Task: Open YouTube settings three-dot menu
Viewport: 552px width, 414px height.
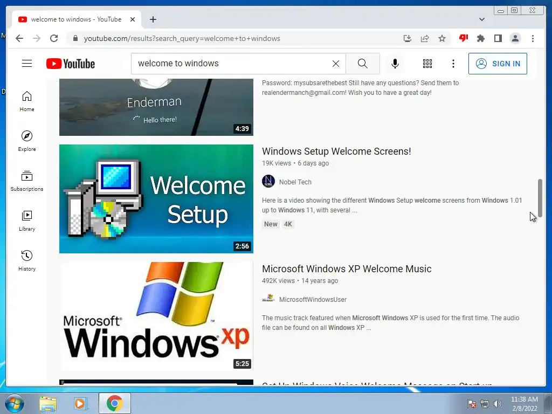Action: coord(453,64)
